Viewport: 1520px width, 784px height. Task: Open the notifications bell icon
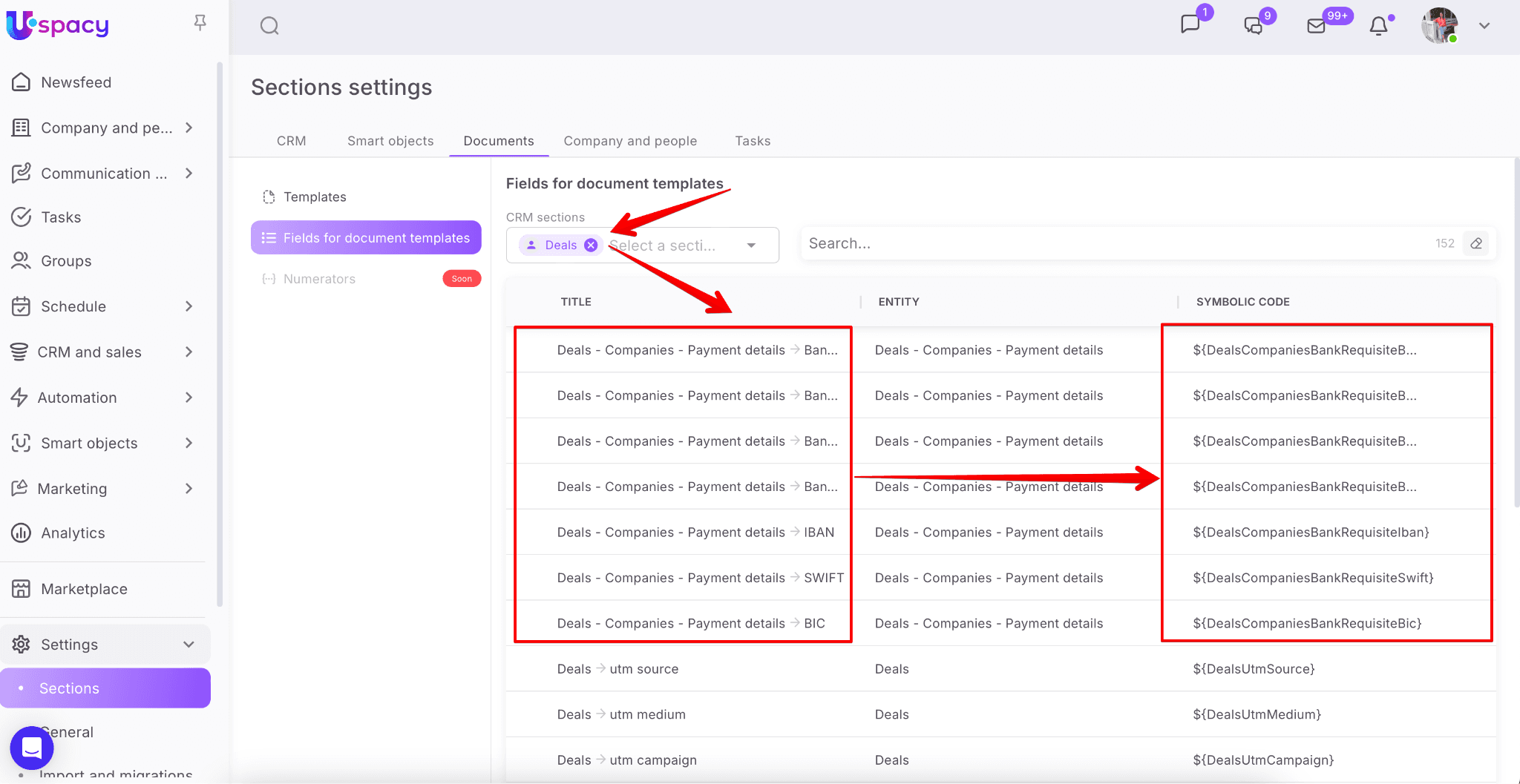point(1378,26)
